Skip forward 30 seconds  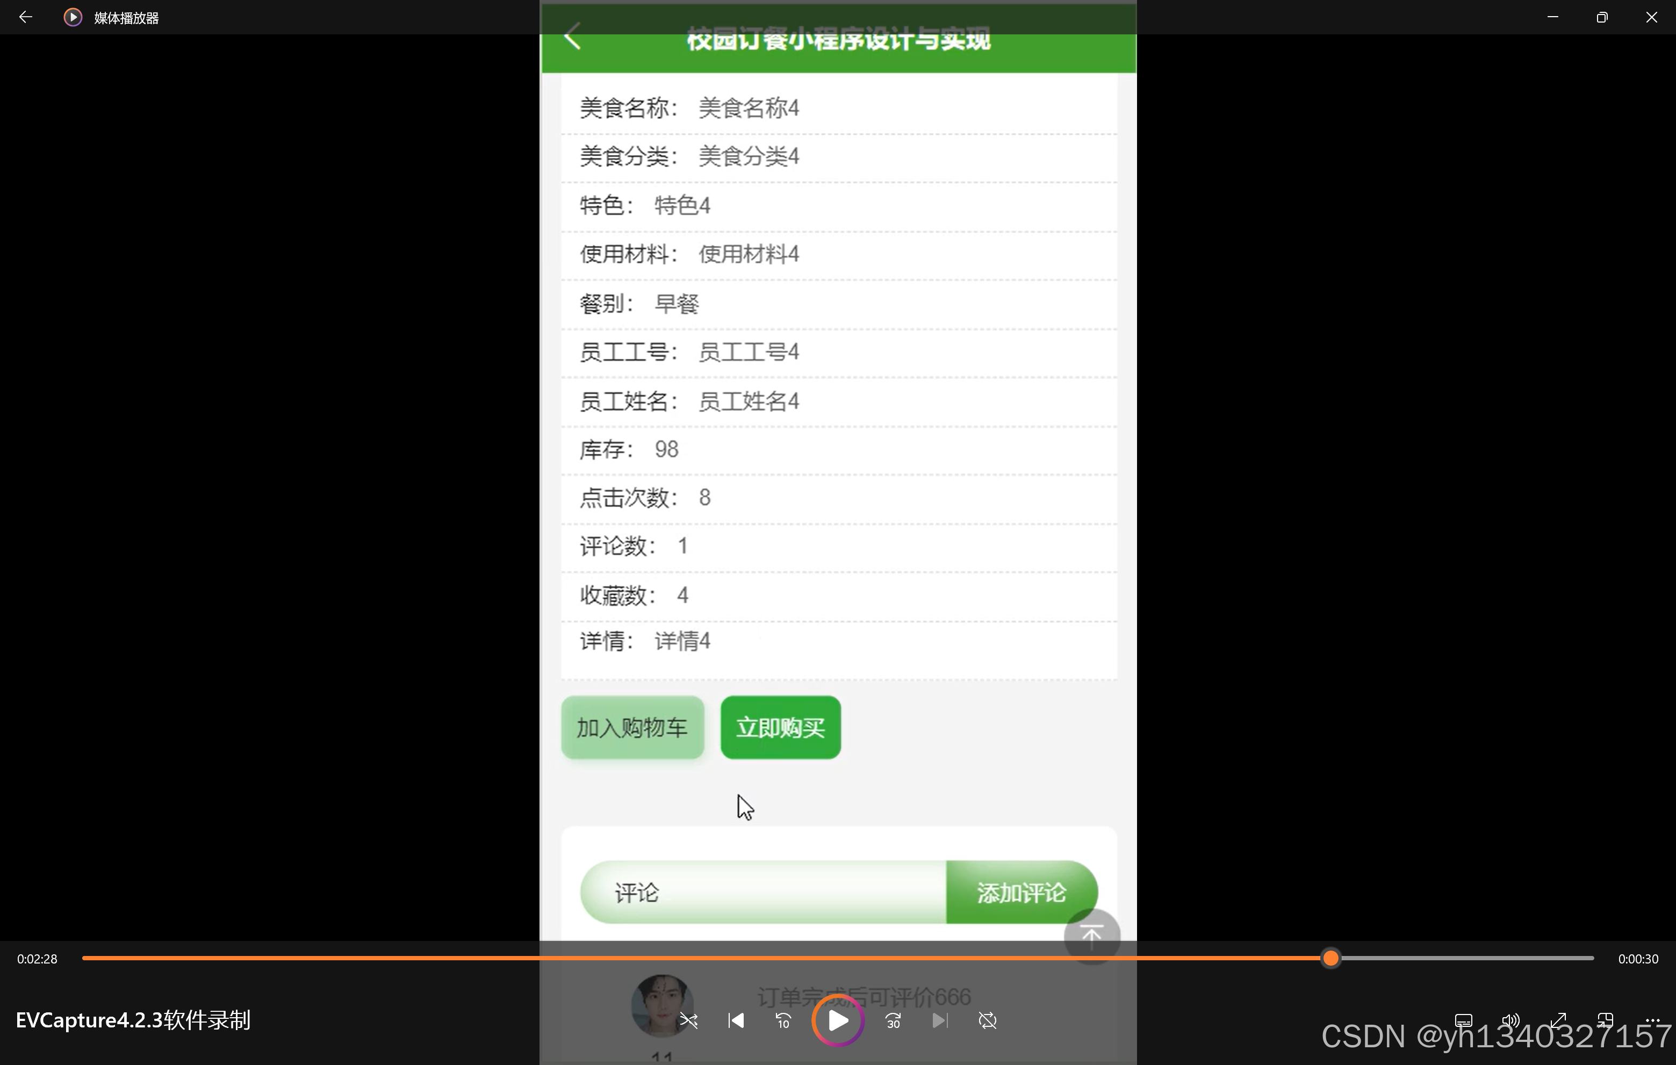pyautogui.click(x=894, y=1020)
